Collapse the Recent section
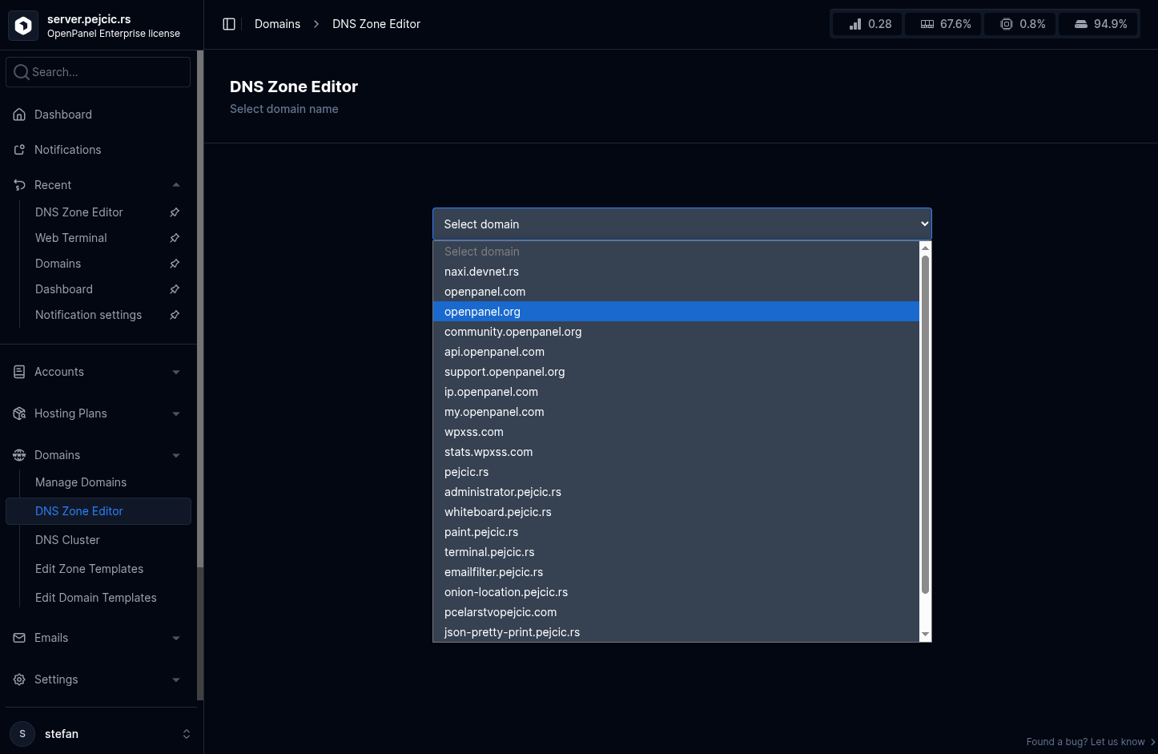This screenshot has width=1158, height=754. click(x=176, y=185)
